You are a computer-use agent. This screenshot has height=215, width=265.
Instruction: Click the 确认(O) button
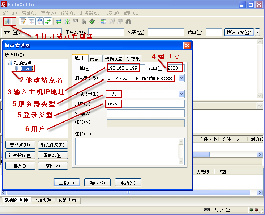point(97,182)
